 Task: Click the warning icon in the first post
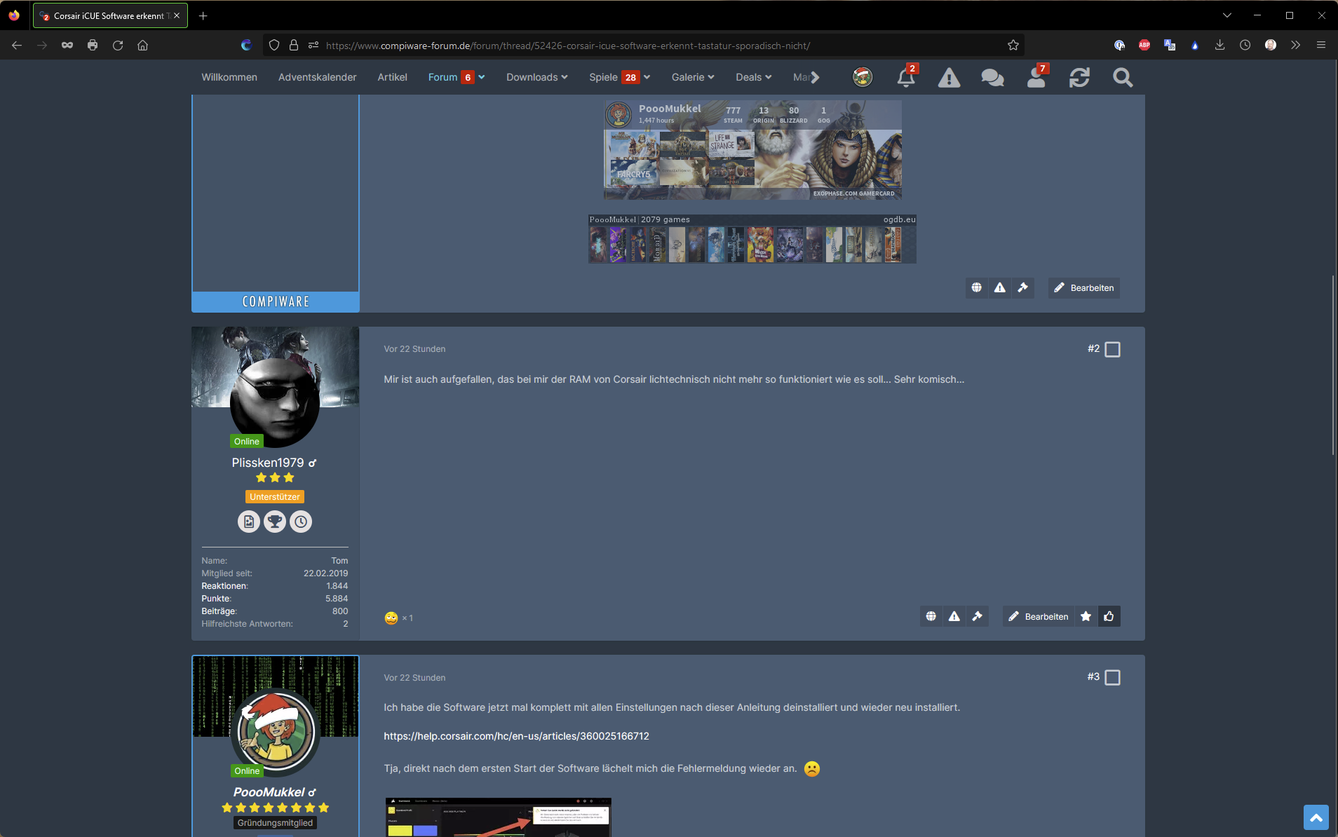(1000, 287)
